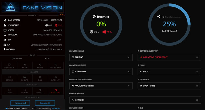Click the 173.10.153.82 address in ip circle
The height and width of the screenshot is (110, 205).
(169, 31)
